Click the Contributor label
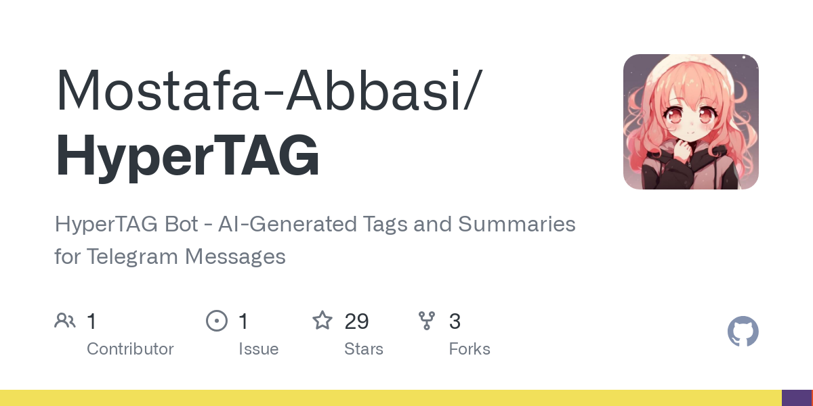813x406 pixels. (130, 349)
